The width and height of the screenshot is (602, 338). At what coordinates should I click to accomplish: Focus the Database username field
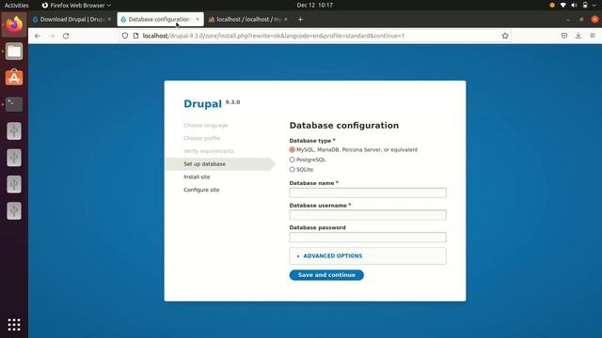(368, 215)
